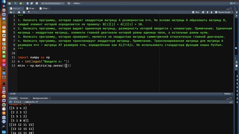Viewport: 239px width, 134px height.
Task: Click the New File icon in main toolbar
Action: click(x=9, y=3)
